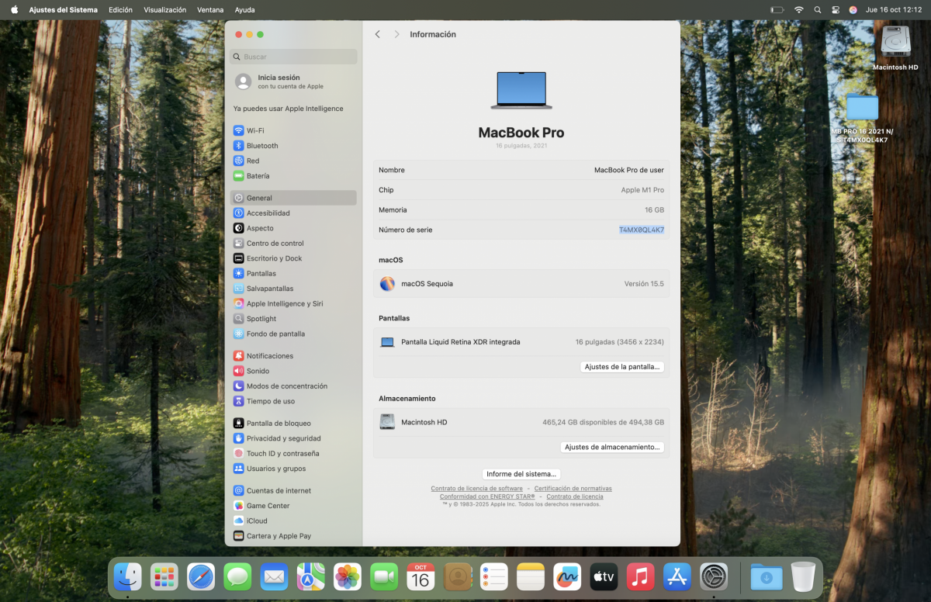931x602 pixels.
Task: Select Centro de control in sidebar
Action: 275,244
